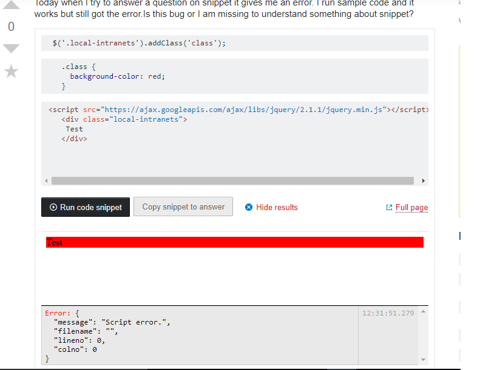
Task: Downvote the question with down arrow
Action: click(x=11, y=48)
